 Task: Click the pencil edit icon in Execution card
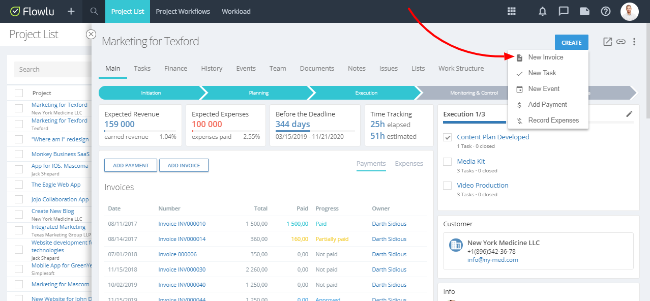[629, 114]
